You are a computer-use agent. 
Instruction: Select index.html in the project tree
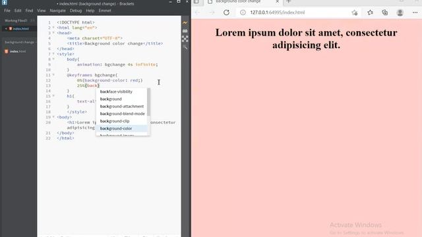pyautogui.click(x=18, y=51)
